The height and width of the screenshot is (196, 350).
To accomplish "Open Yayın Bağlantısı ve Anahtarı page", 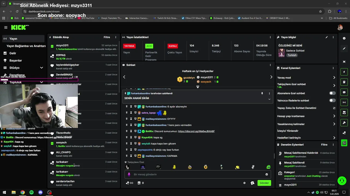I will point(26,46).
